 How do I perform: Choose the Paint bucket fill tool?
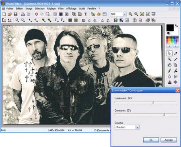click(x=169, y=65)
